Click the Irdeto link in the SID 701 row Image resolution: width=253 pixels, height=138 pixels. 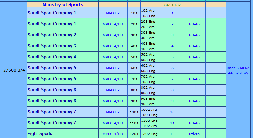click(194, 79)
